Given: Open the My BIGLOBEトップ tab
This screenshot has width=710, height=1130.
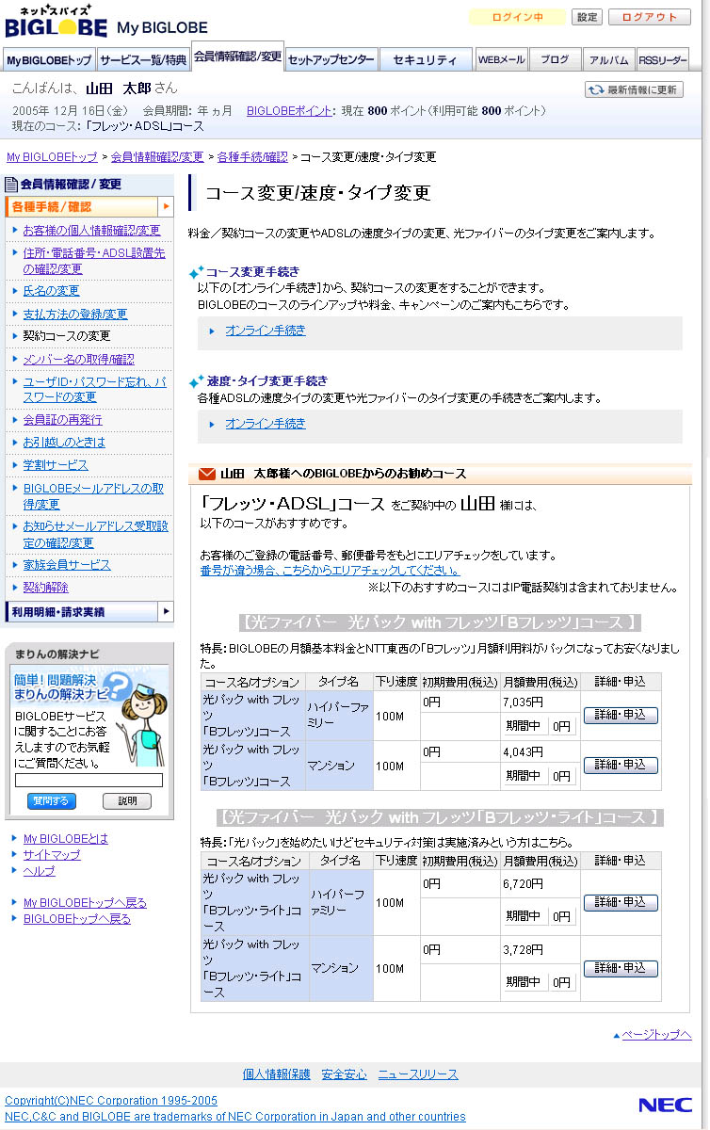Looking at the screenshot, I should coord(50,59).
